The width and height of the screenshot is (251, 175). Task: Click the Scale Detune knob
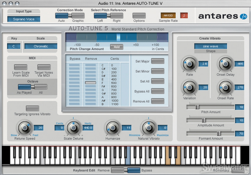[73, 128]
